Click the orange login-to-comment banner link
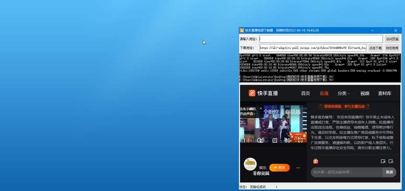 (x=344, y=106)
